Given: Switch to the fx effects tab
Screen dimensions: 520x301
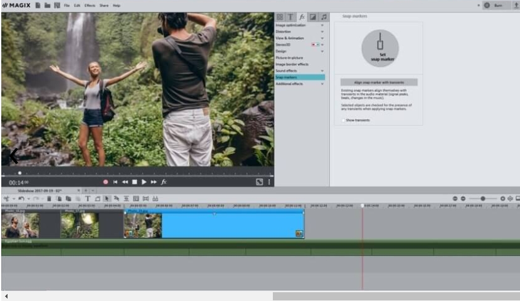Looking at the screenshot, I should tap(302, 16).
